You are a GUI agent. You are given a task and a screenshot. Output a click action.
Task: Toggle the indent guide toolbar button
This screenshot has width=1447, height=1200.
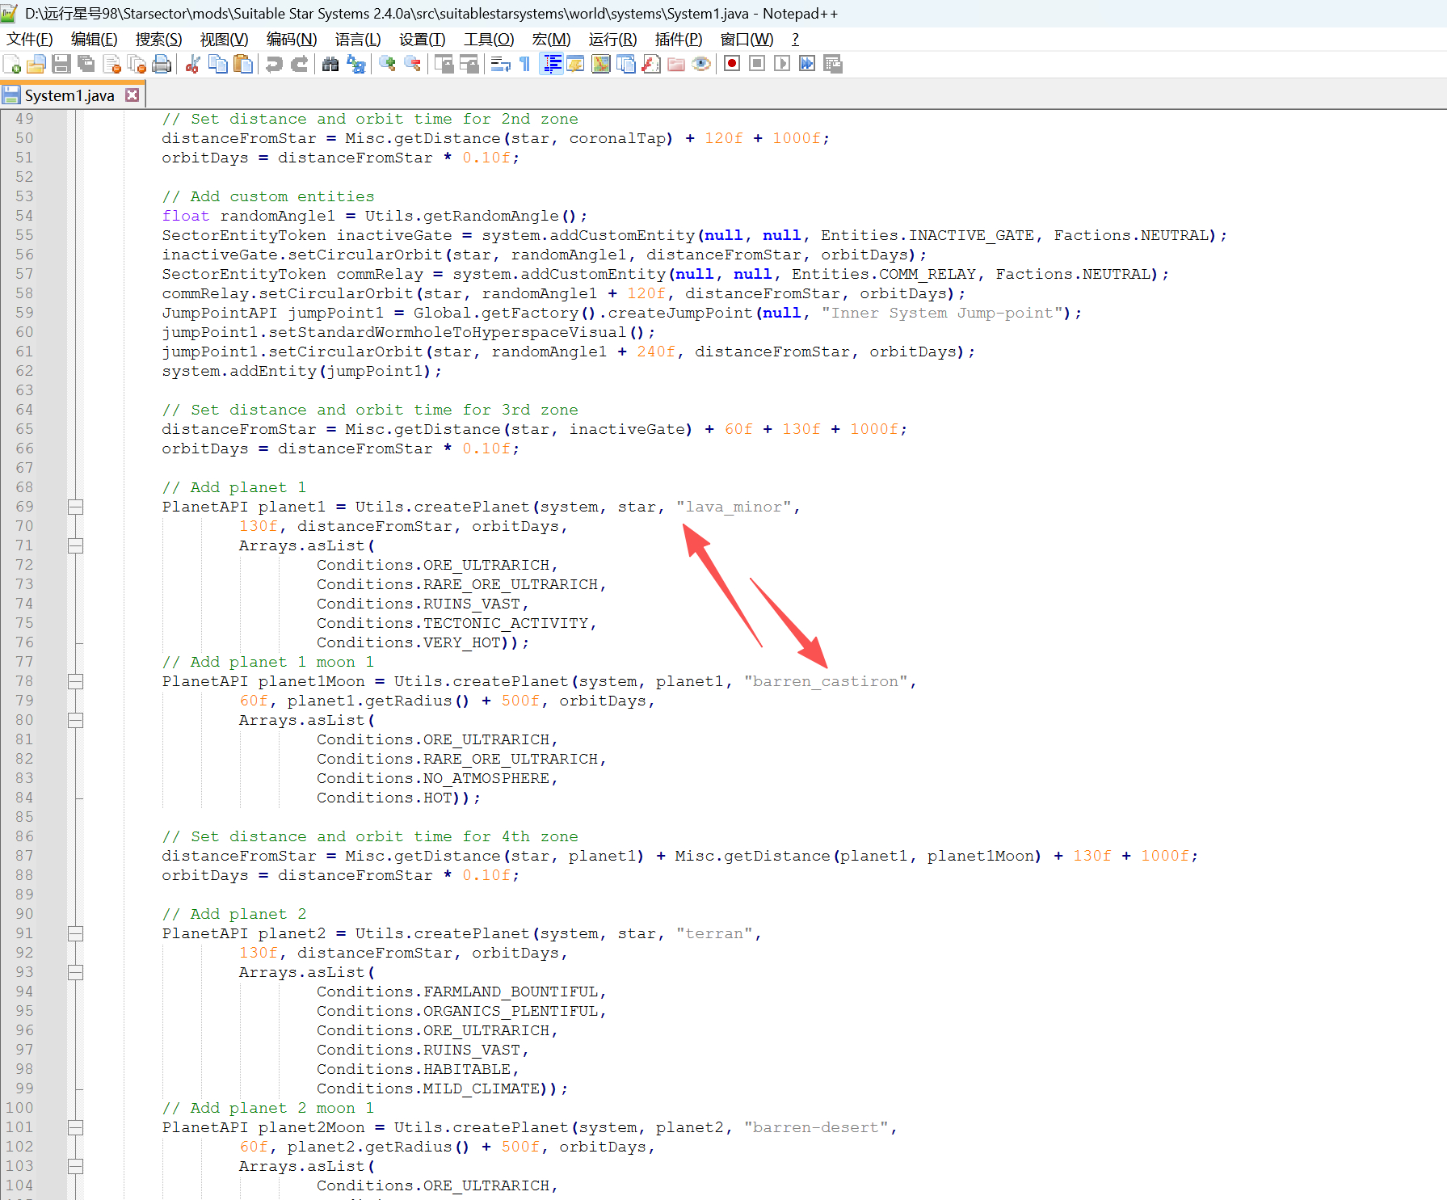click(x=553, y=65)
